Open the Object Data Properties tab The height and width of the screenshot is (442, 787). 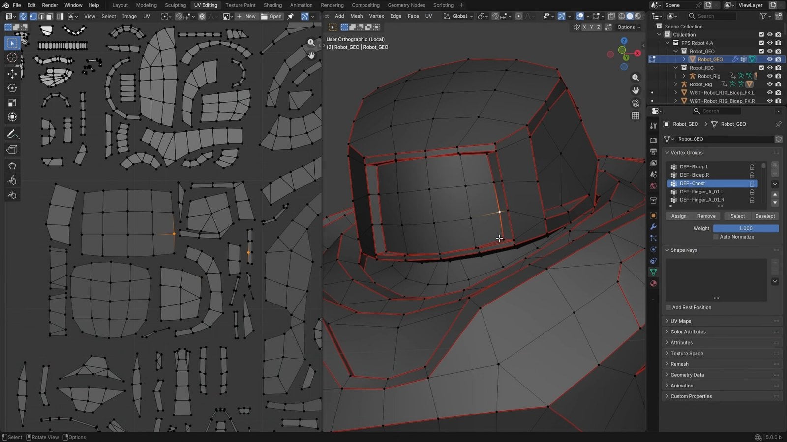point(653,272)
